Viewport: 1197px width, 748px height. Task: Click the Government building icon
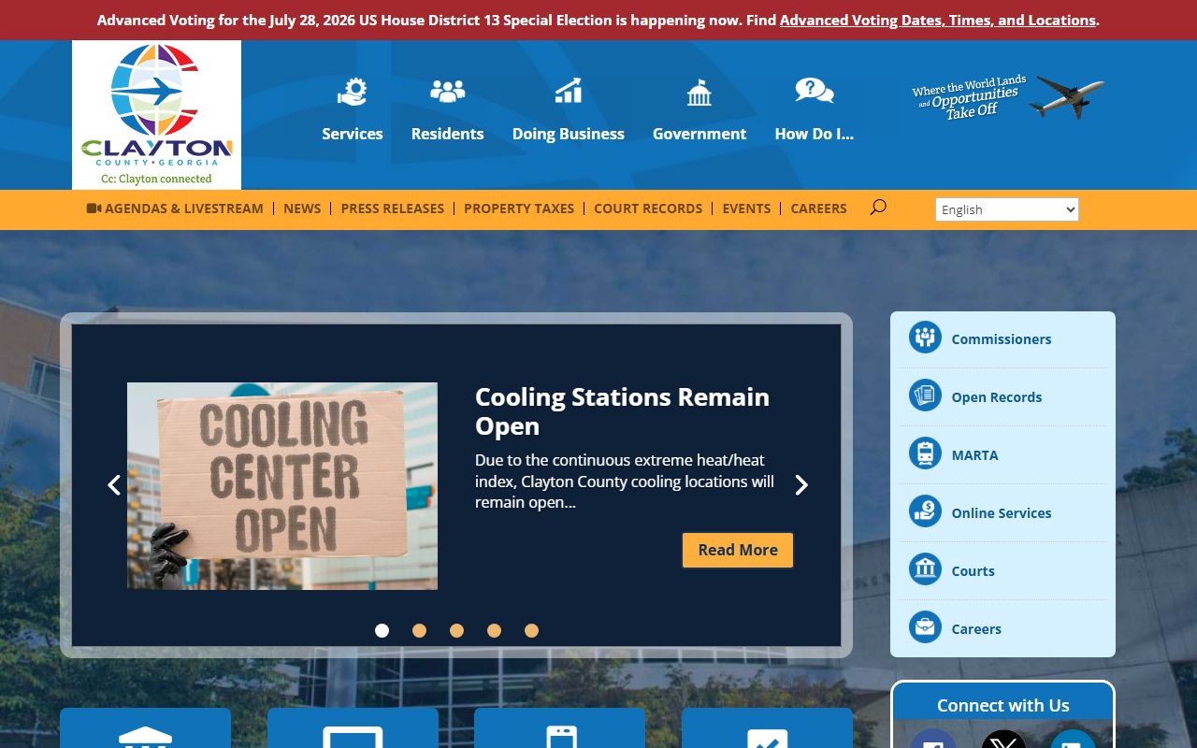(699, 92)
